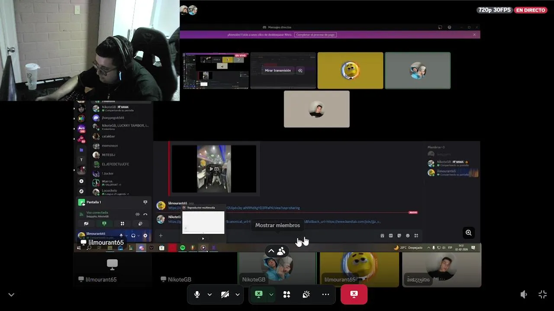Screen dimensions: 554x311
Task: Open the EN VIVO stream thumbnail
Action: pyautogui.click(x=216, y=70)
